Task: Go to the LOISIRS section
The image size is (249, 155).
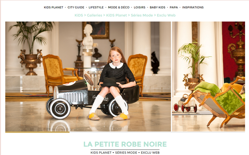Action: tap(140, 7)
